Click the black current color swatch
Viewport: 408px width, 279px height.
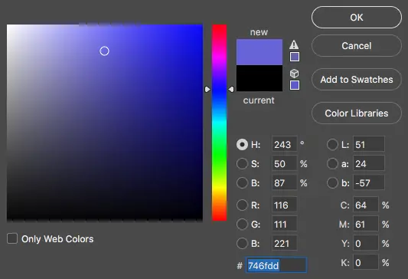click(259, 78)
